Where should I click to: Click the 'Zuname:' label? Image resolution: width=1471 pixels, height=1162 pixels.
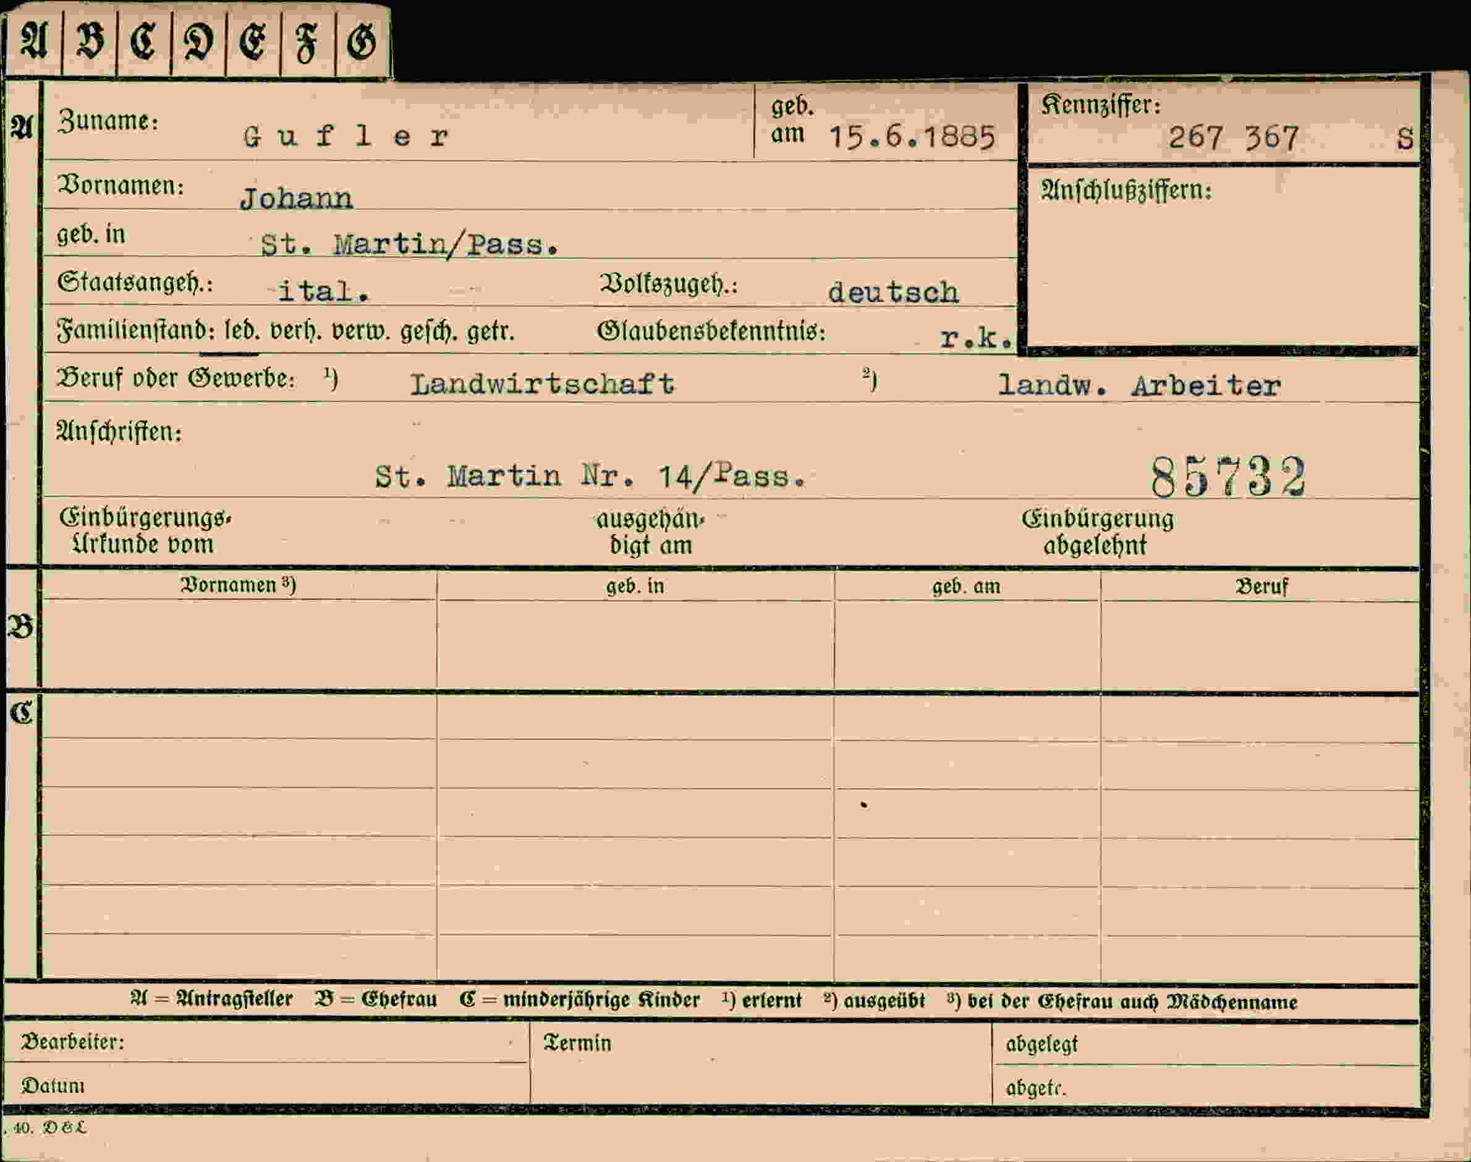click(x=108, y=121)
